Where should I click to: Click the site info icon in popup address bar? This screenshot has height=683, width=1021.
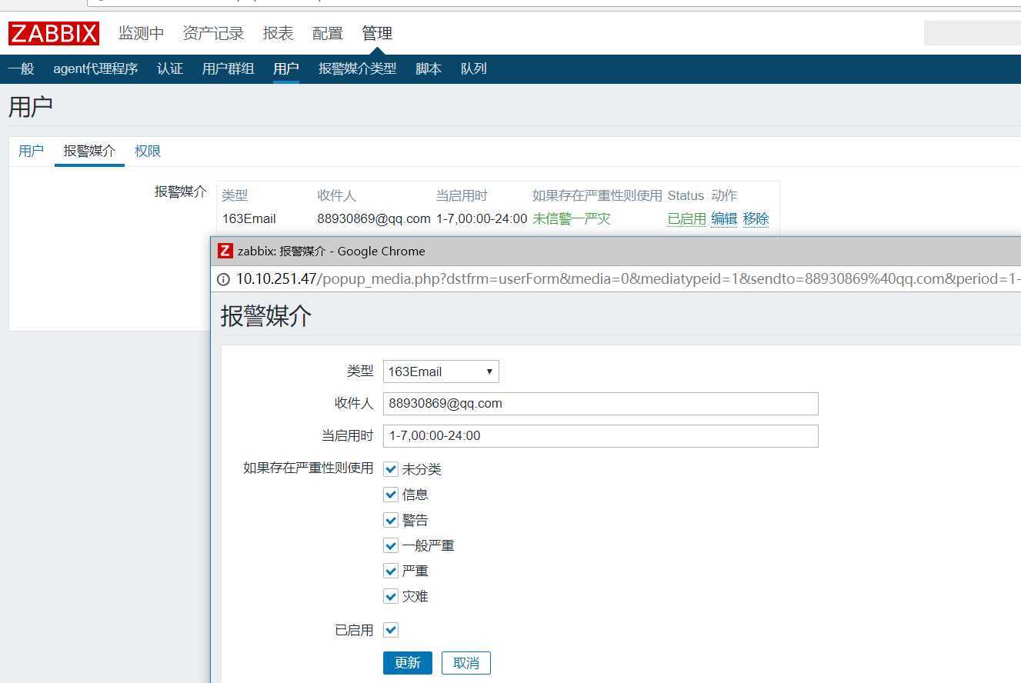(x=223, y=279)
